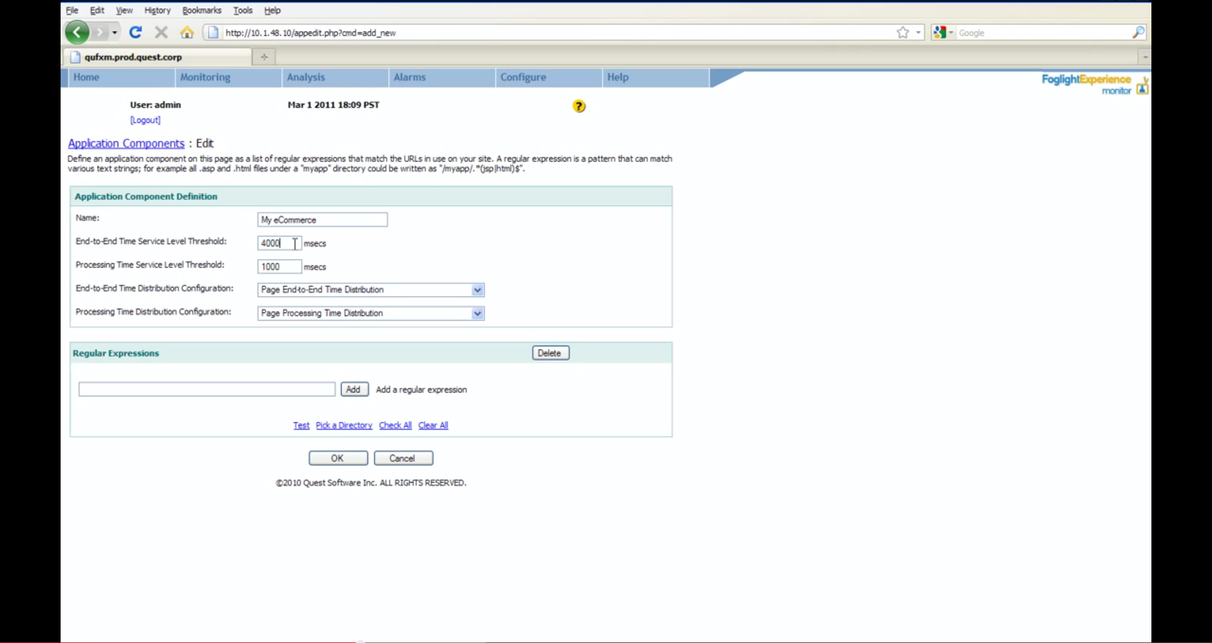
Task: Open the End-to-End Time Distribution dropdown
Action: 371,290
